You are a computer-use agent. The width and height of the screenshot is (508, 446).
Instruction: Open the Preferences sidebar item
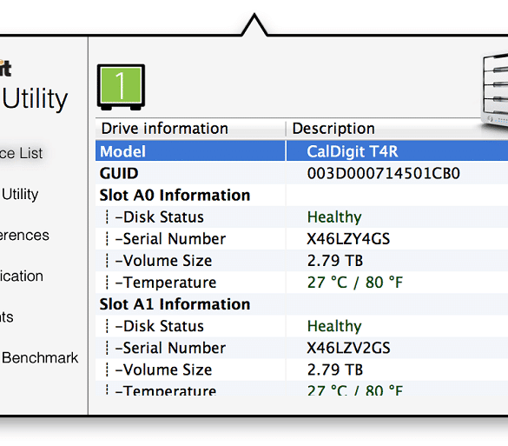(x=24, y=235)
